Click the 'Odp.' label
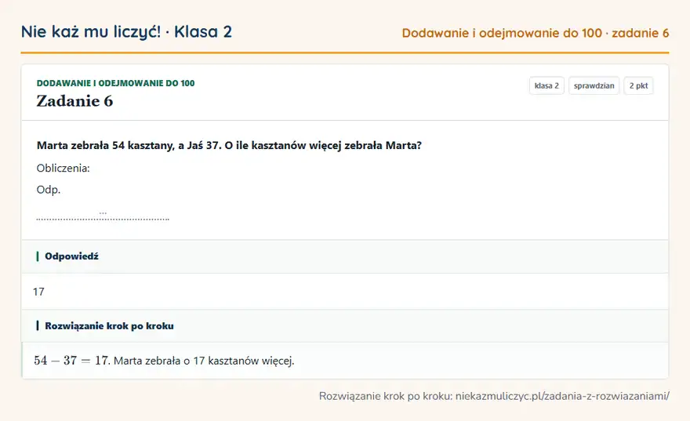This screenshot has width=690, height=421. coord(49,190)
